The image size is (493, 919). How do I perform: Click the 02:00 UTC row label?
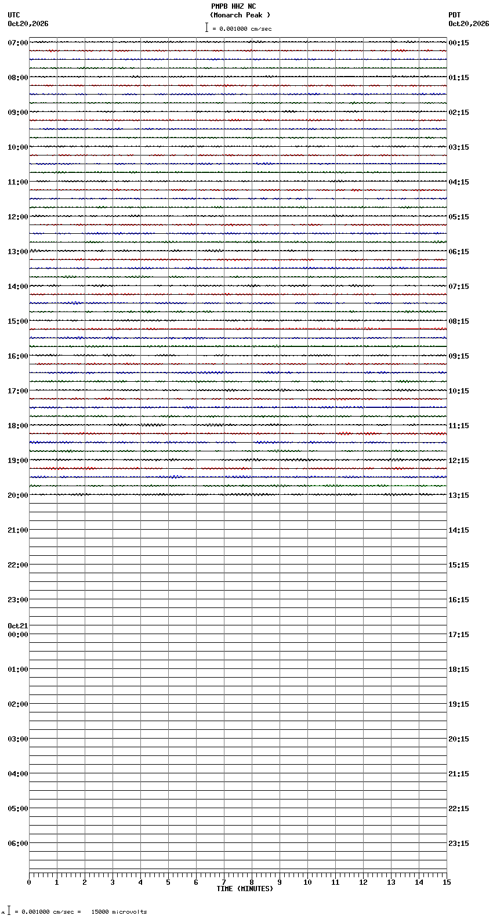[x=18, y=704]
